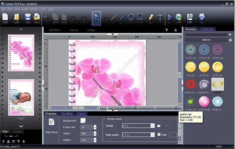Switch to the Flip Album tab
This screenshot has width=235, height=149.
67,114
